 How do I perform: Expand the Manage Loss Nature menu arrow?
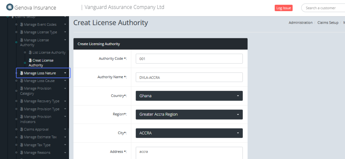click(x=65, y=73)
